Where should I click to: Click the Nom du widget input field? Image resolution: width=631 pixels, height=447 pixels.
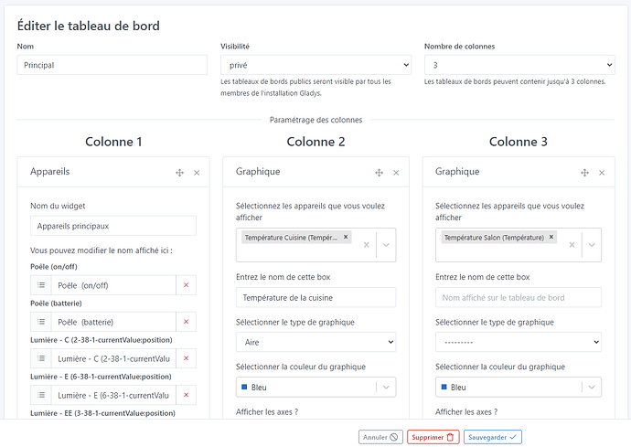tap(113, 226)
